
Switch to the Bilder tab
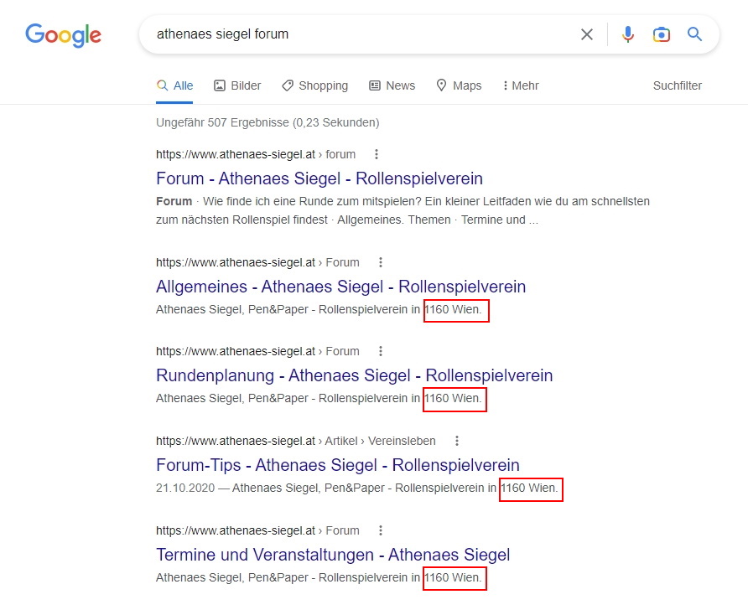click(x=237, y=85)
